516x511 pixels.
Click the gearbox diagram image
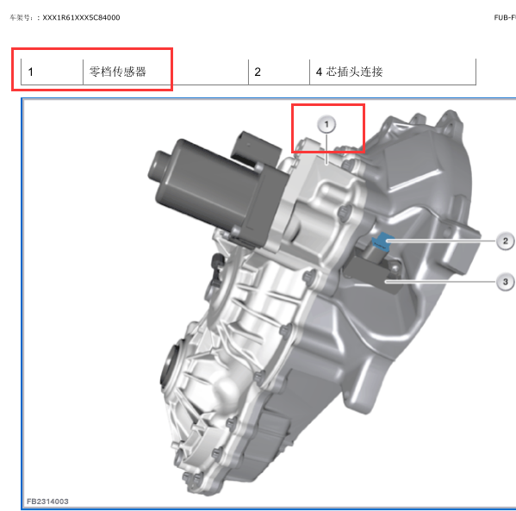[x=269, y=303]
